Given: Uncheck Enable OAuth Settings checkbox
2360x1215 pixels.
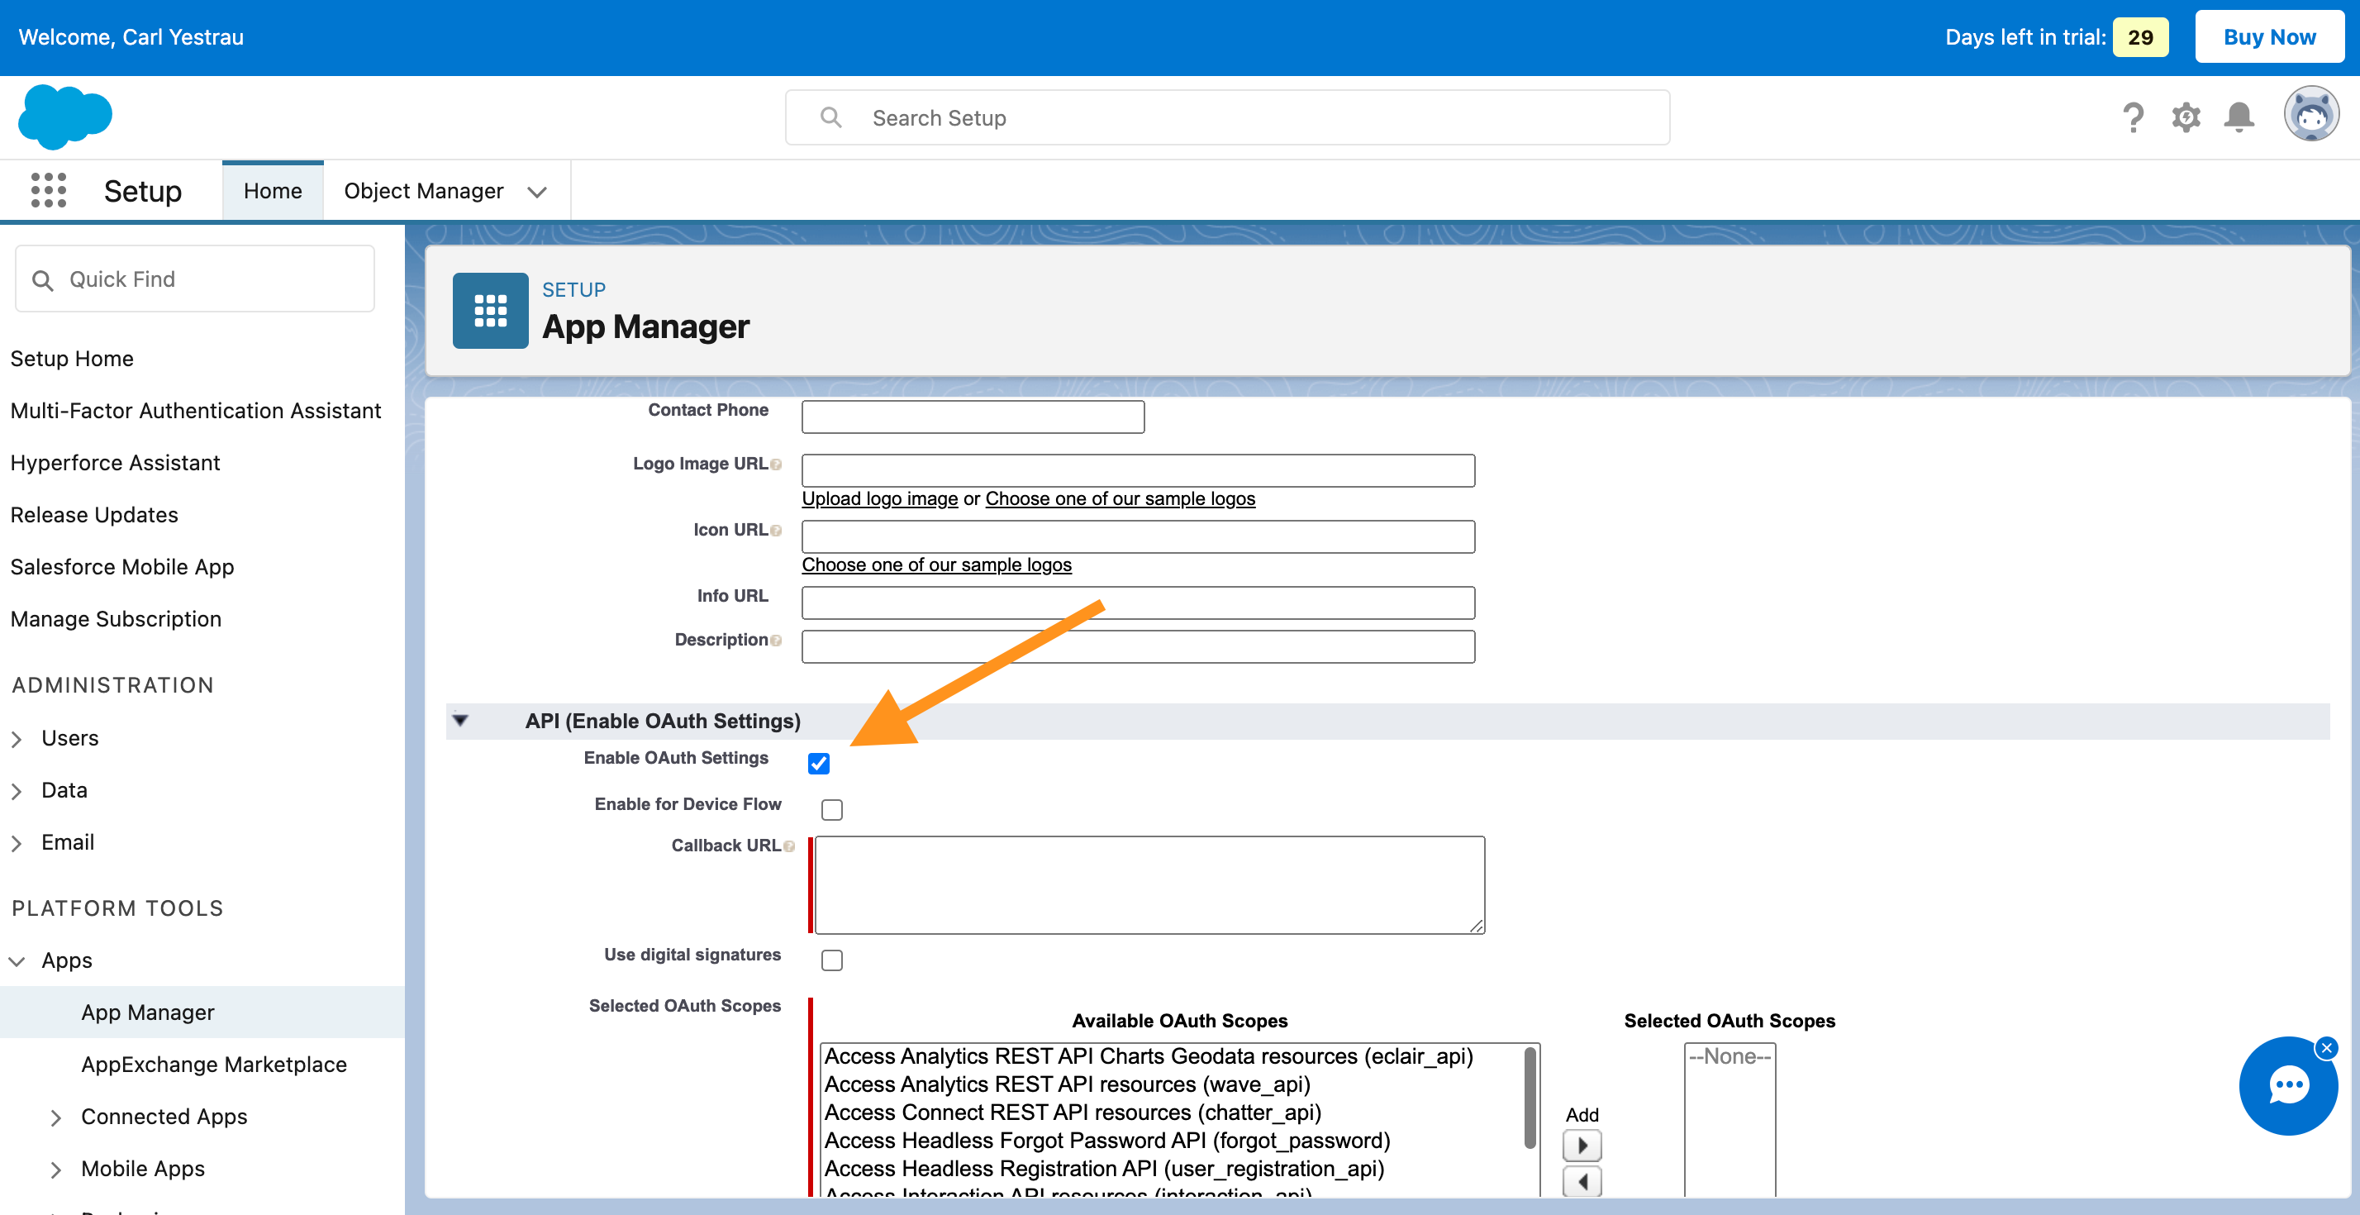Looking at the screenshot, I should click(x=818, y=765).
